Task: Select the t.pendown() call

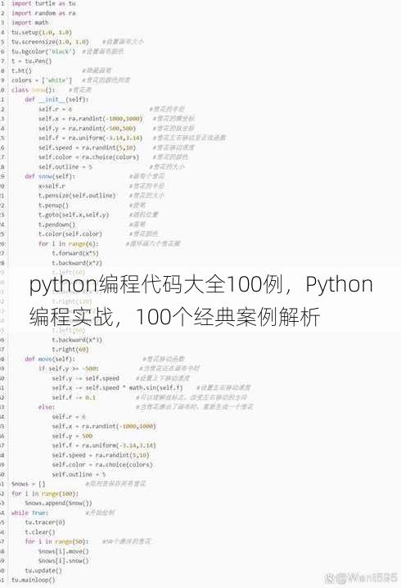Action: (x=56, y=224)
